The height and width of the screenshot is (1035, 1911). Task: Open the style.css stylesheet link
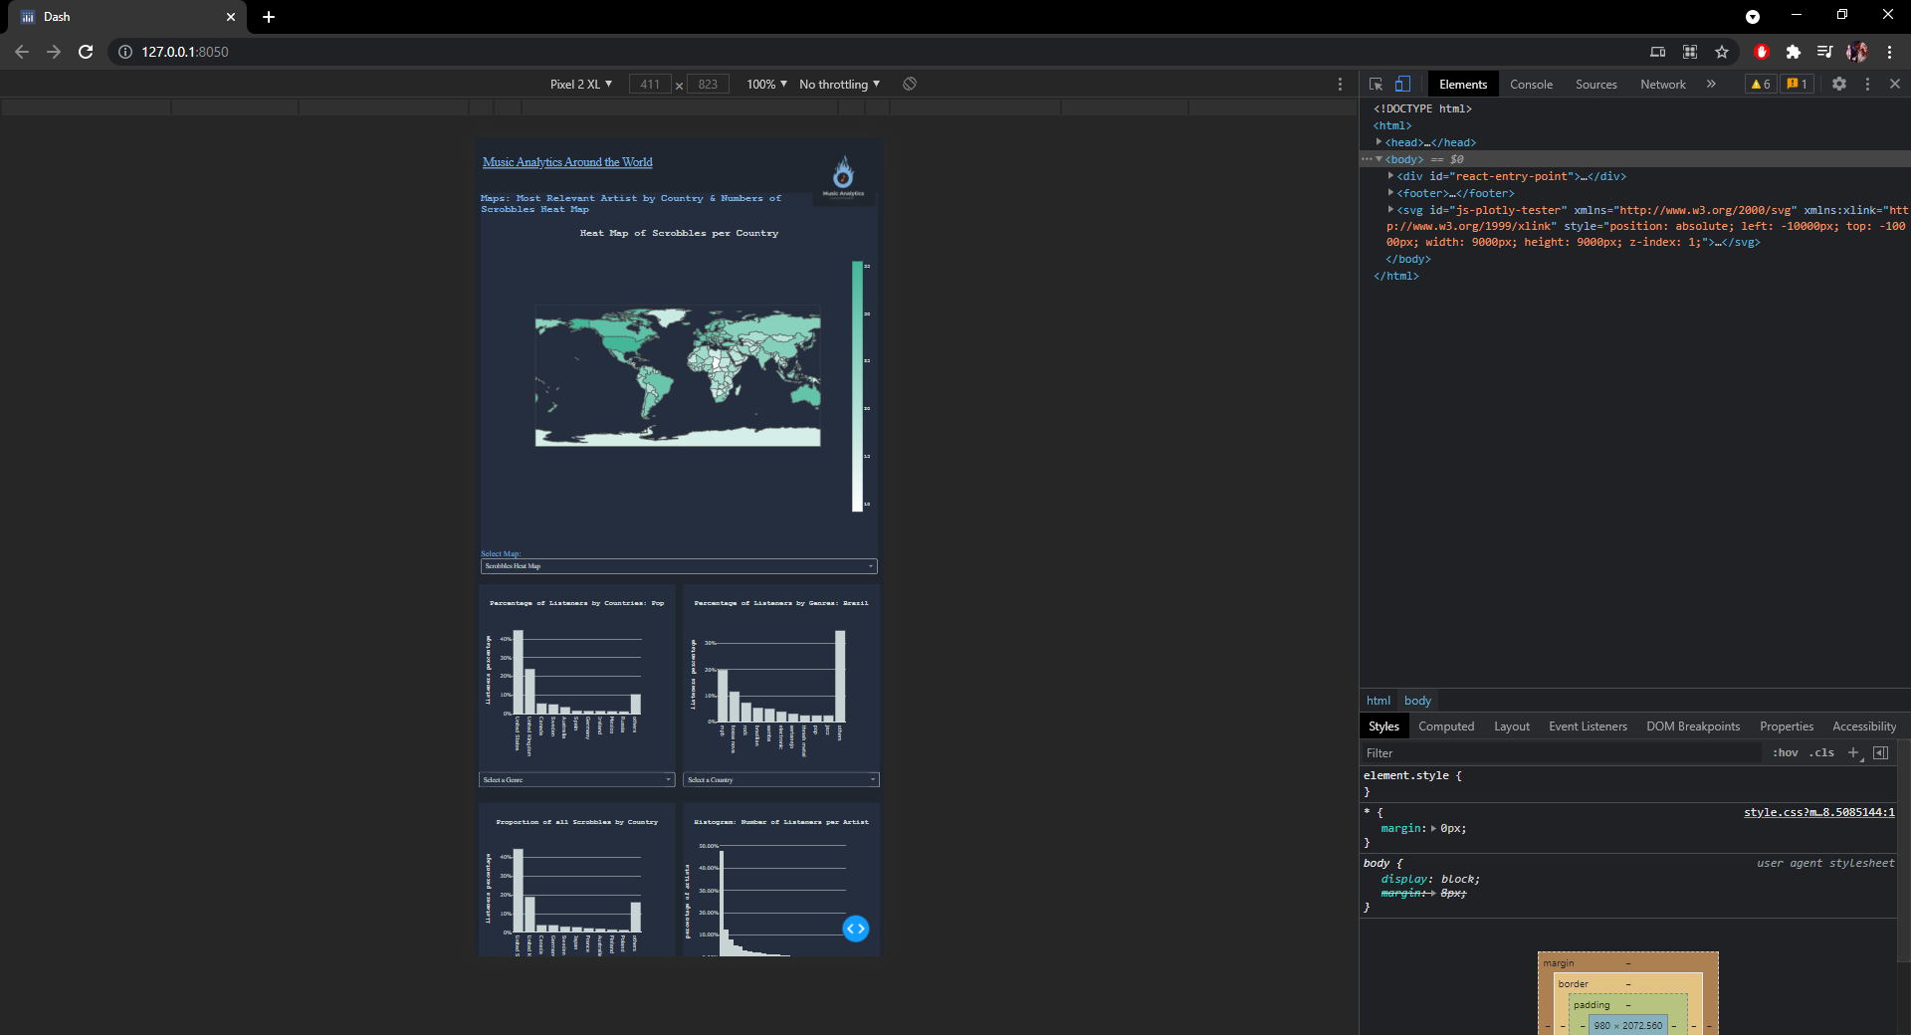pos(1819,812)
